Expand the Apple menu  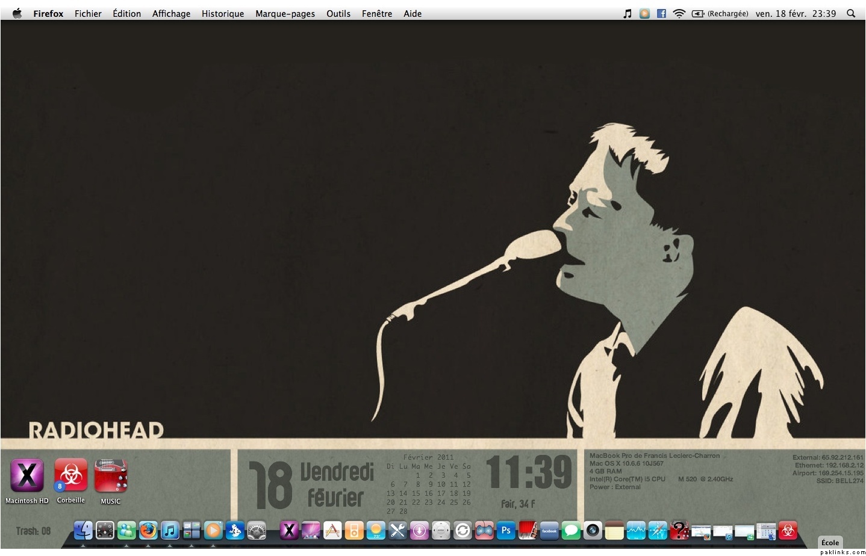pyautogui.click(x=16, y=13)
